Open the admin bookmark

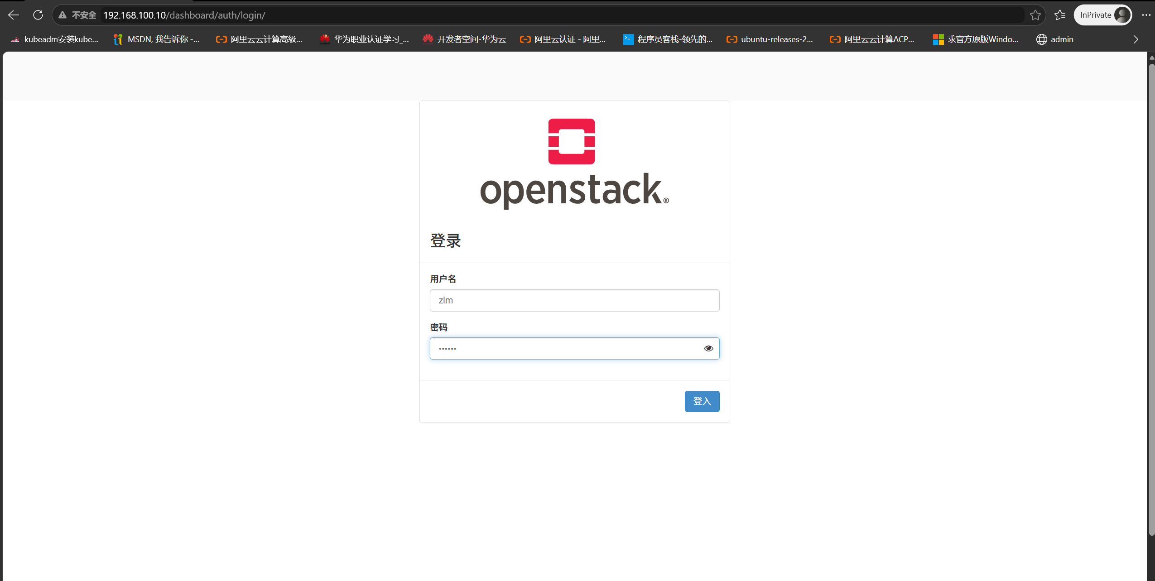pyautogui.click(x=1055, y=39)
